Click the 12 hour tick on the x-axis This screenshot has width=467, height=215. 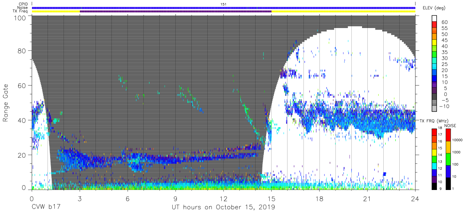[x=223, y=199]
